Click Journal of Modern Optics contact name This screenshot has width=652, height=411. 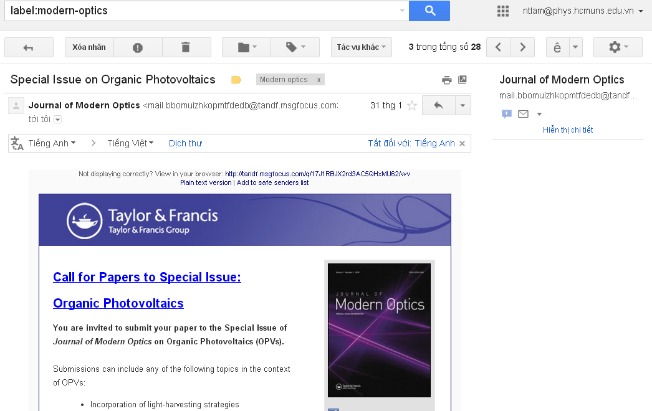(x=562, y=80)
